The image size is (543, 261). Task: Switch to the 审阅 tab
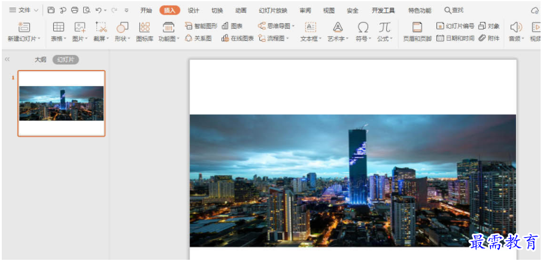point(305,10)
